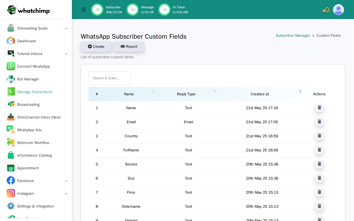Click the AI Token 0% usage ring
The height and width of the screenshot is (221, 354).
click(x=165, y=10)
